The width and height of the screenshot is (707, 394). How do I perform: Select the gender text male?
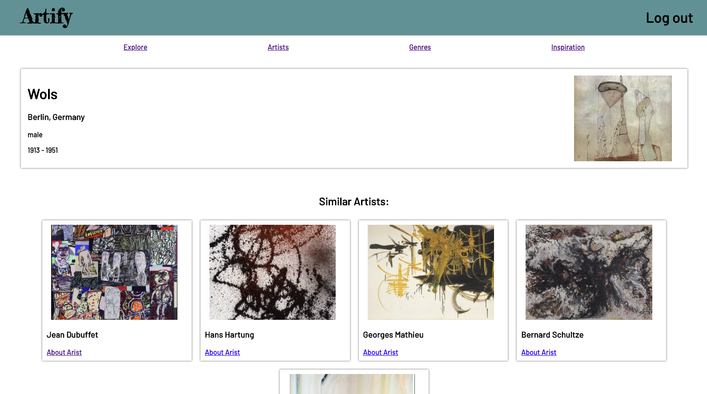point(35,135)
